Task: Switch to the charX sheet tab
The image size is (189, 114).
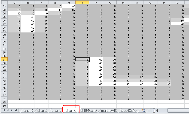Action: pyautogui.click(x=28, y=110)
